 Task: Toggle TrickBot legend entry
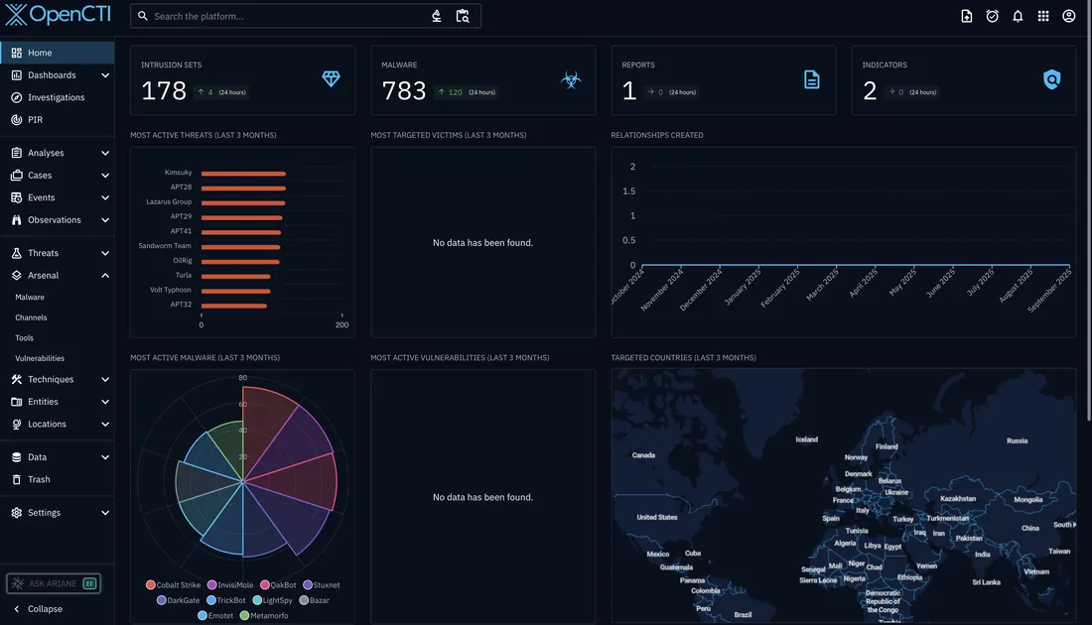point(226,600)
